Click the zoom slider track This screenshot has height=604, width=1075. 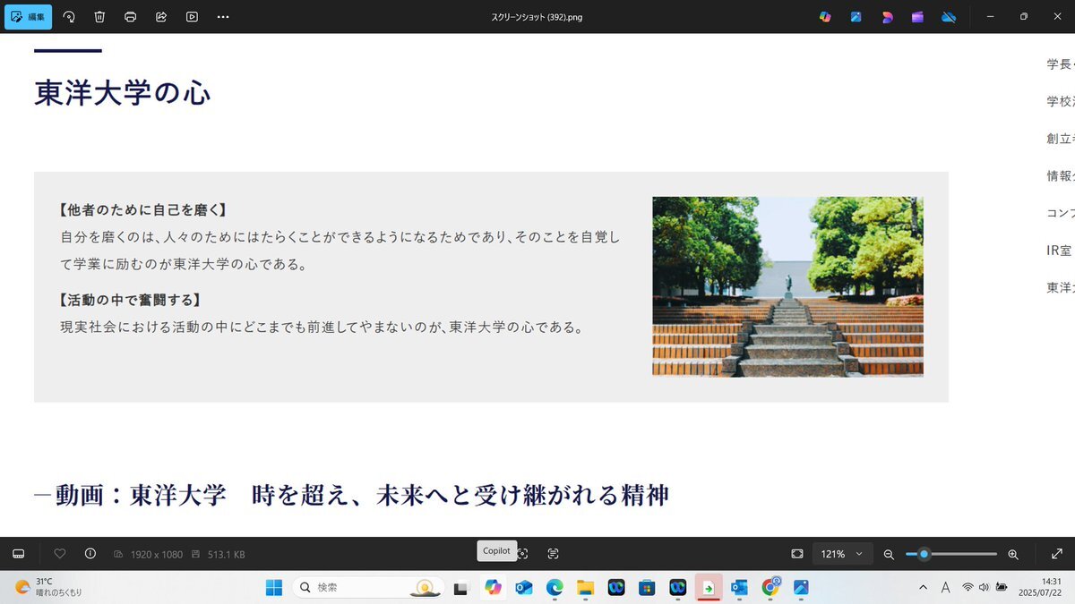pyautogui.click(x=951, y=554)
